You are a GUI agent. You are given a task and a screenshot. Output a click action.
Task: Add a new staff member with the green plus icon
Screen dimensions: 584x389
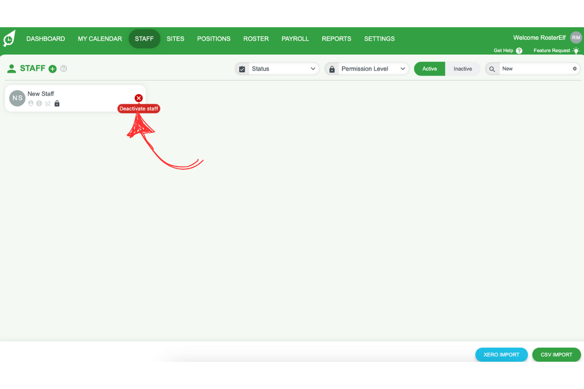[52, 69]
